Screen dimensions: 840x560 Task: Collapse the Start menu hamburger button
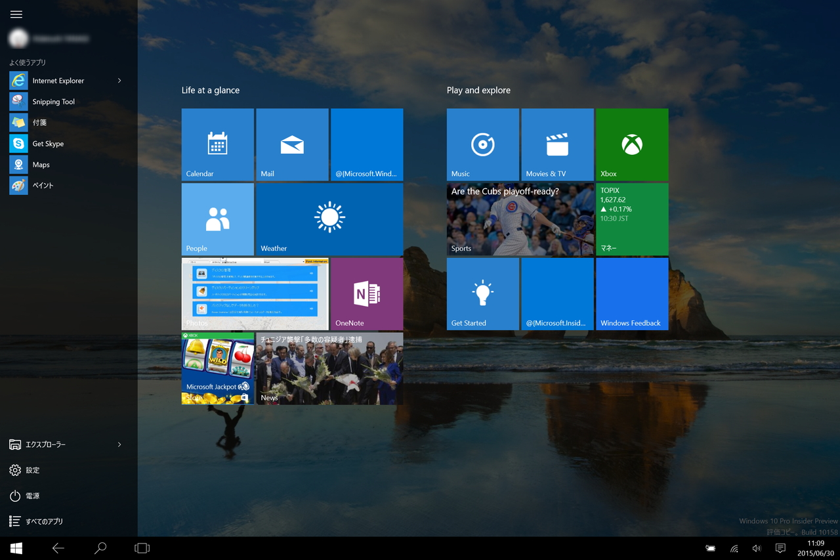(16, 14)
